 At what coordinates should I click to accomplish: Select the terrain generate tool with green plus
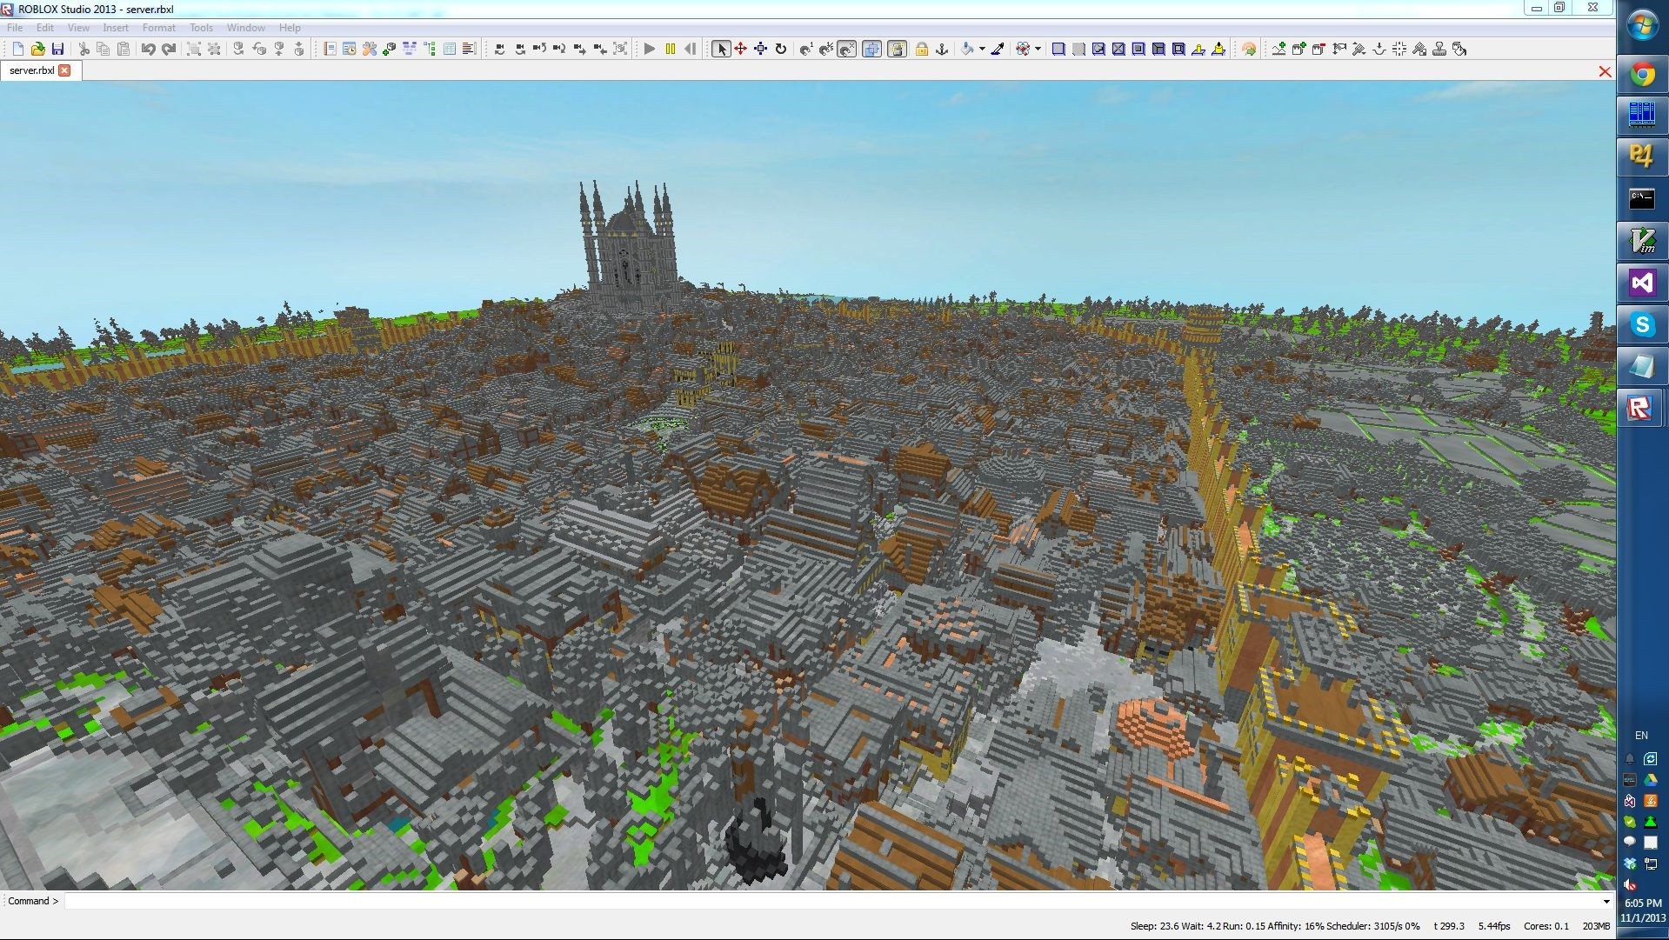(1278, 50)
